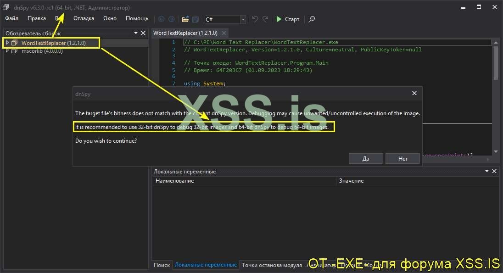Select WordTextReplacer (1.2.1.0) in the tree
The width and height of the screenshot is (503, 273).
pos(54,43)
